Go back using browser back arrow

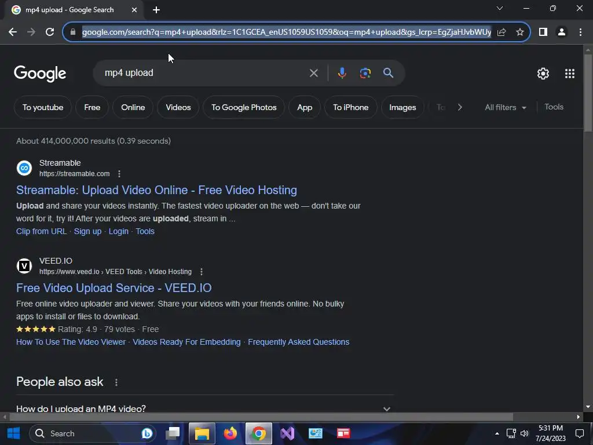coord(13,32)
